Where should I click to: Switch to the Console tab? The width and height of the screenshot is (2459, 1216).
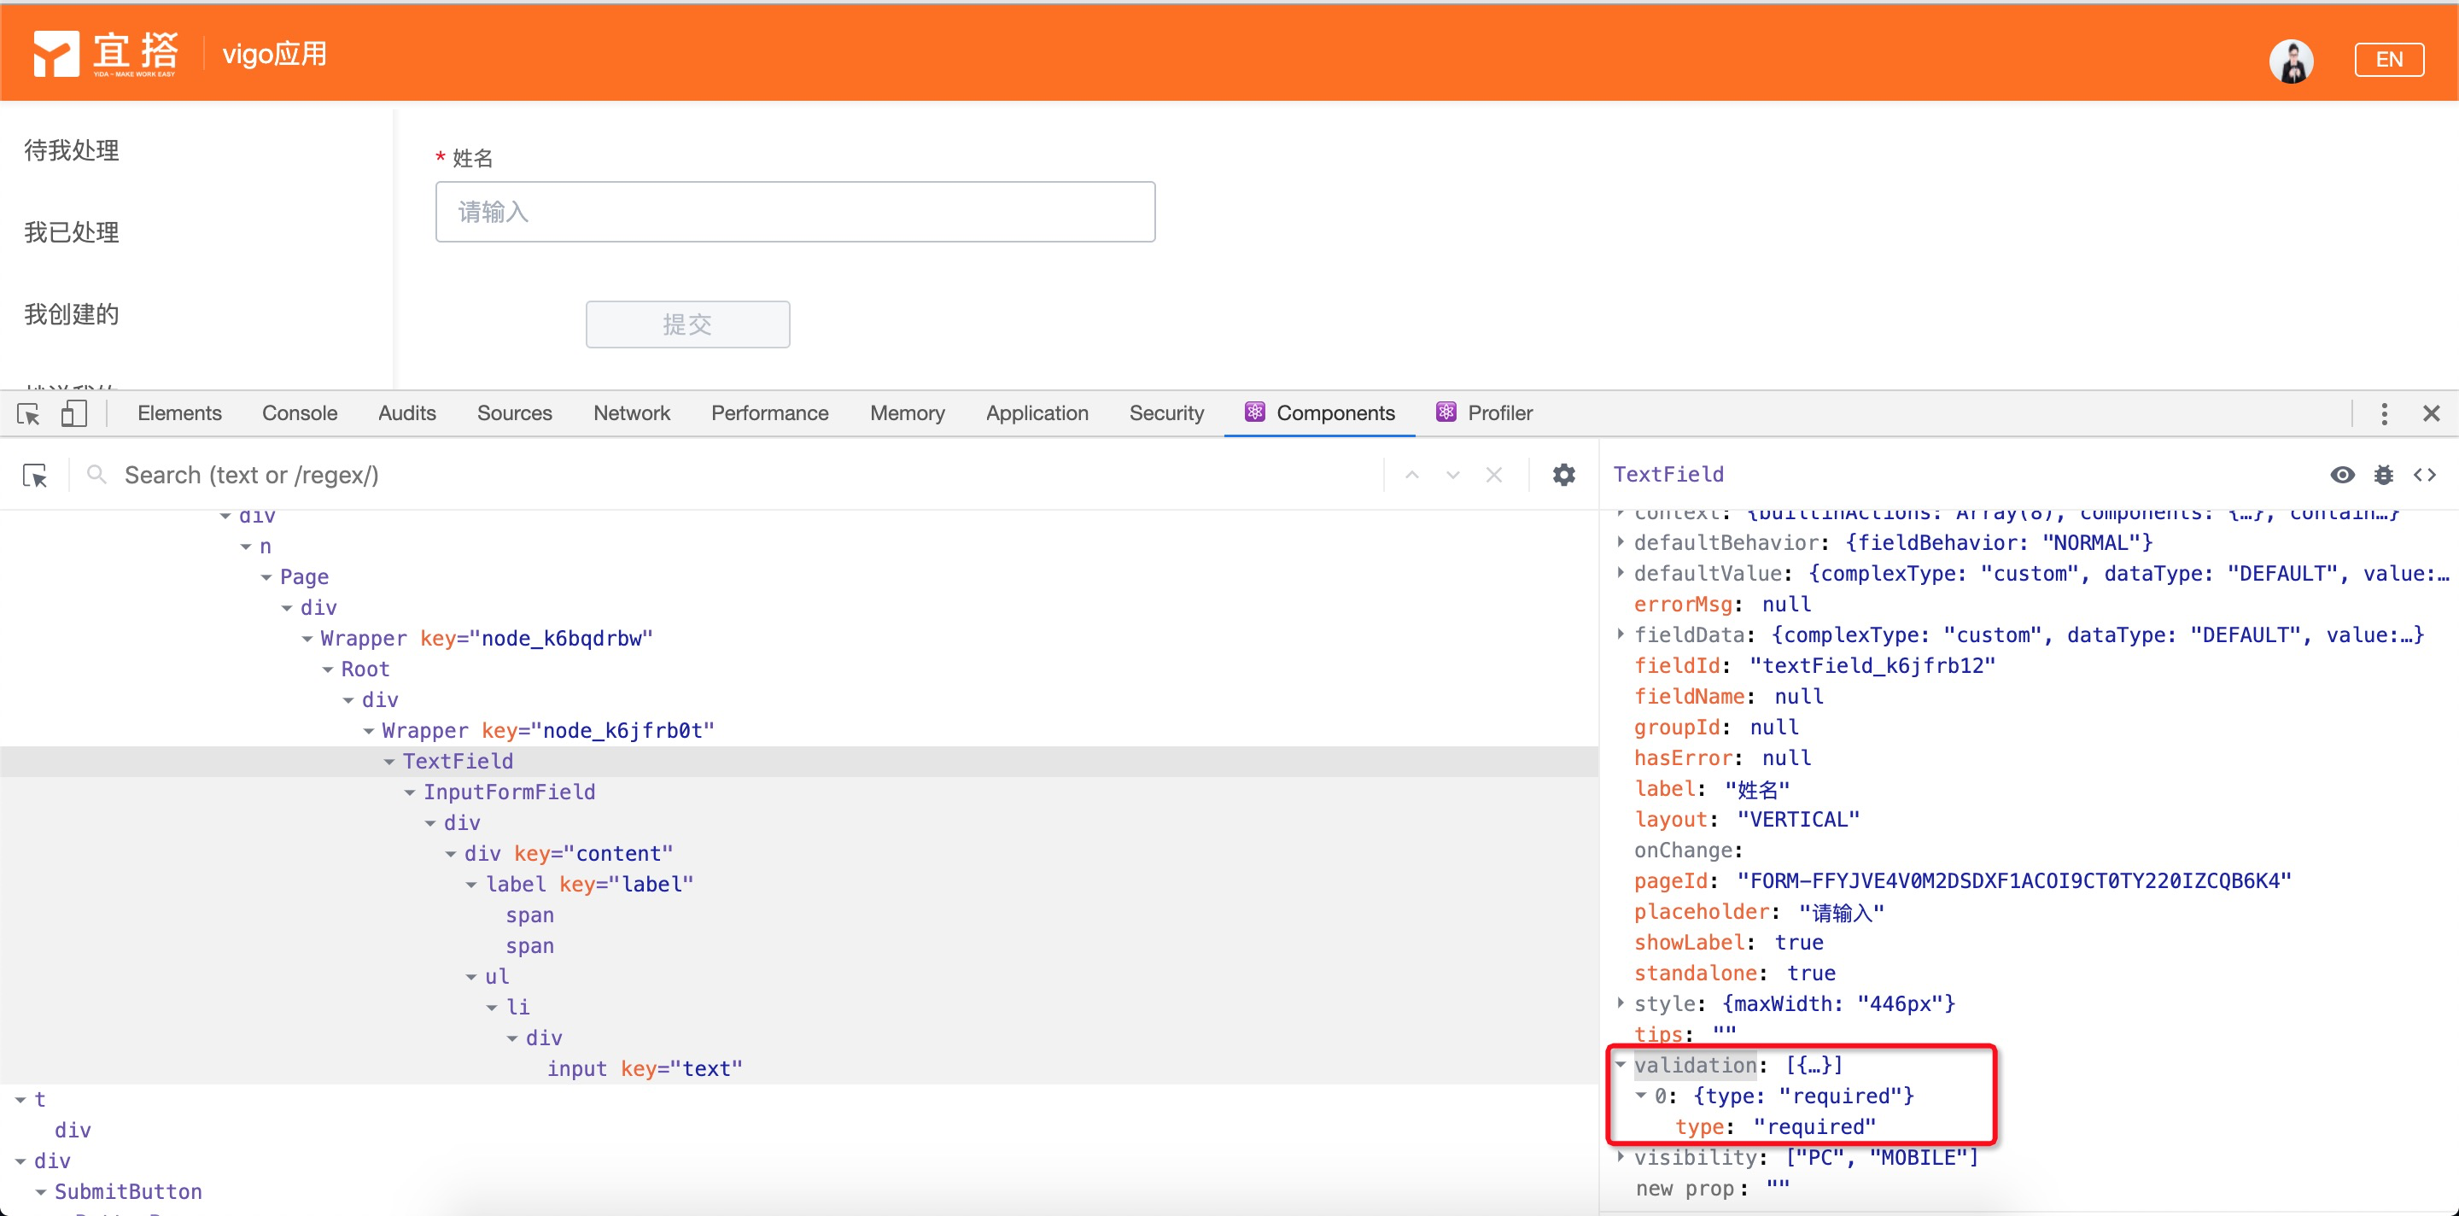click(300, 413)
